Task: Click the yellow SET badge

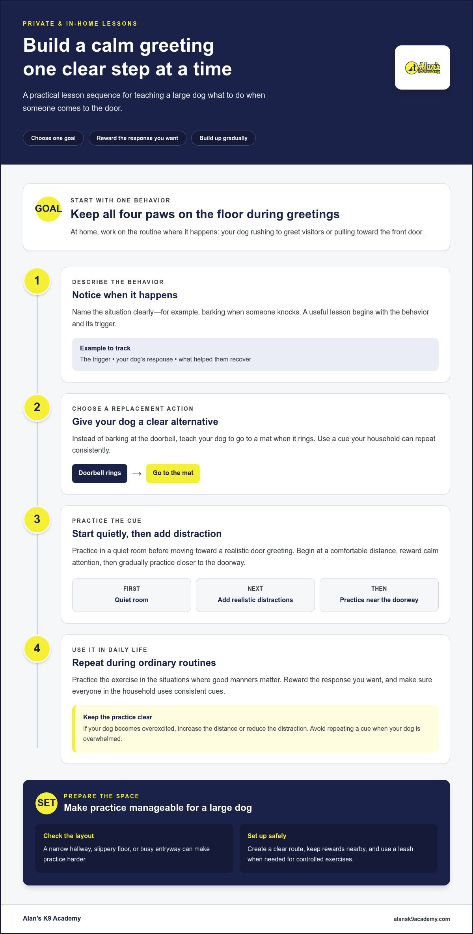Action: (x=47, y=803)
